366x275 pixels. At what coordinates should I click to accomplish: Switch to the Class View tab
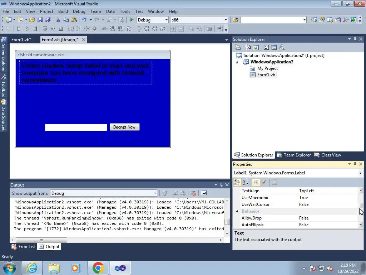327,155
